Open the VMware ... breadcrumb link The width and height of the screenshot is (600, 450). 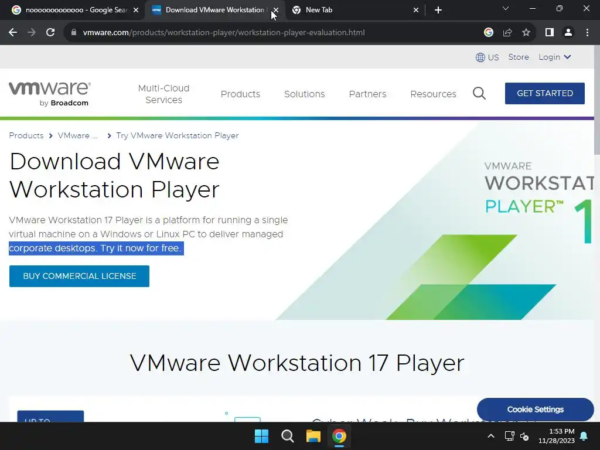(77, 135)
